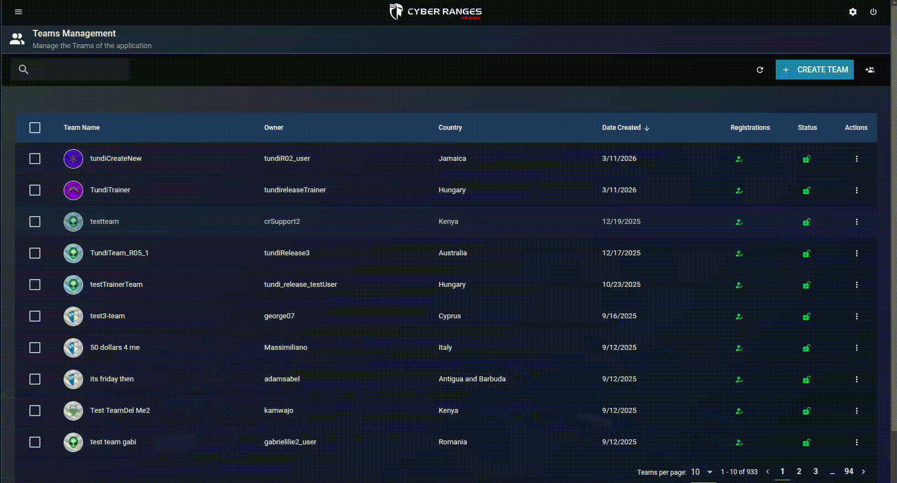Viewport: 897px width, 483px height.
Task: Jump to page 94 in pagination
Action: click(x=849, y=471)
